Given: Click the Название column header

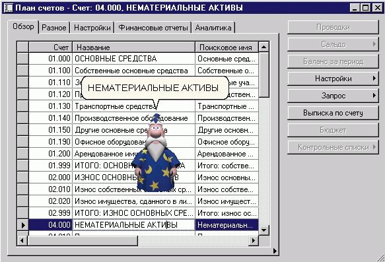Looking at the screenshot, I should (134, 47).
